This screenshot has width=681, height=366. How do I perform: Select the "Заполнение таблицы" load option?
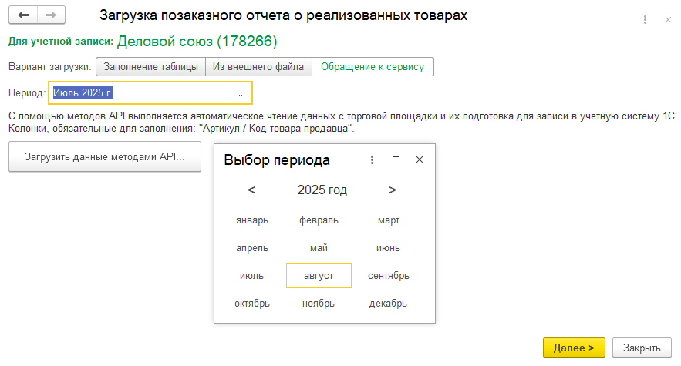[x=150, y=67]
